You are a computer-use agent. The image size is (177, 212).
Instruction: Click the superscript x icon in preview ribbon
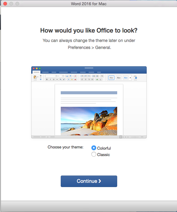[64, 79]
